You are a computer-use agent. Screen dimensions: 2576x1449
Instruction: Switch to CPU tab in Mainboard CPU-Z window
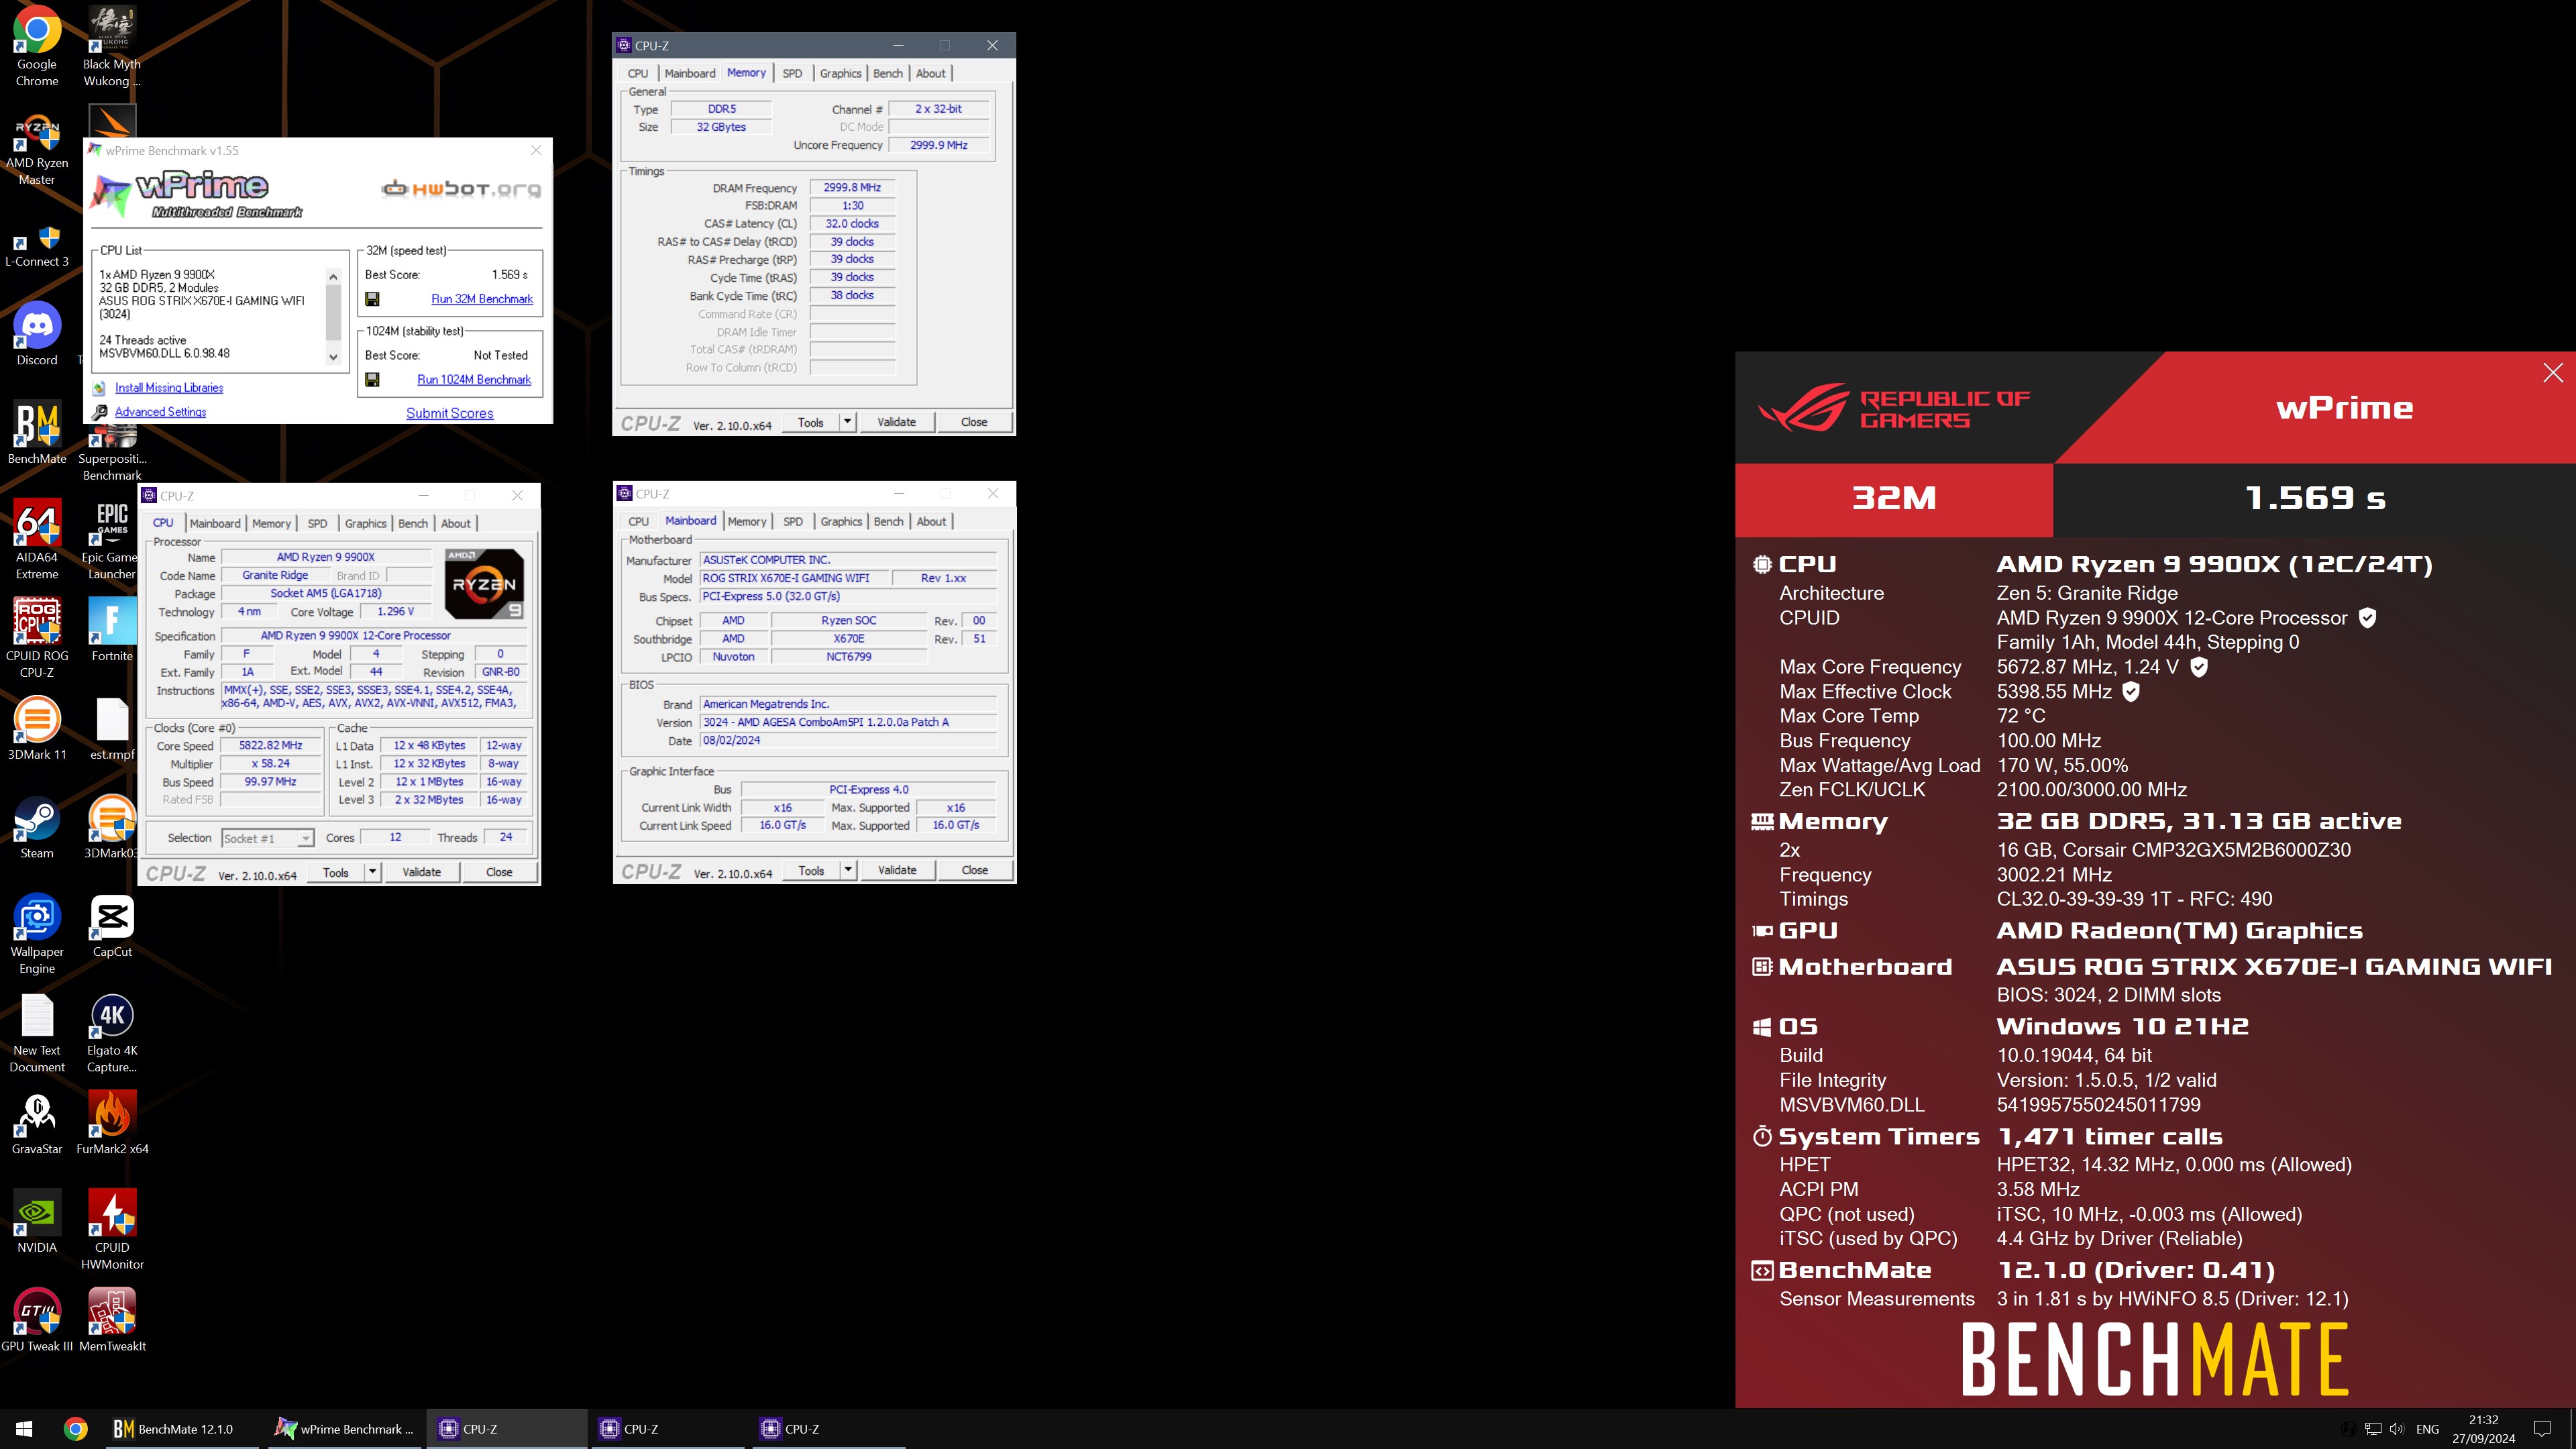click(638, 521)
